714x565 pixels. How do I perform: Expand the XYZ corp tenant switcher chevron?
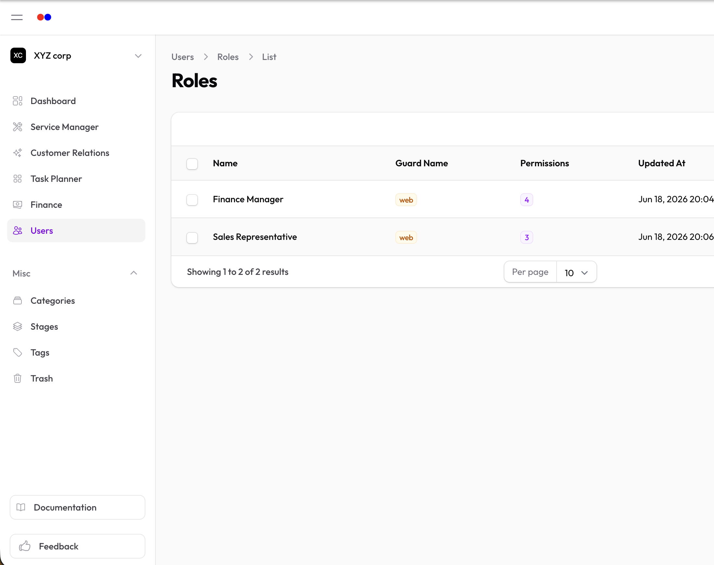pyautogui.click(x=139, y=56)
